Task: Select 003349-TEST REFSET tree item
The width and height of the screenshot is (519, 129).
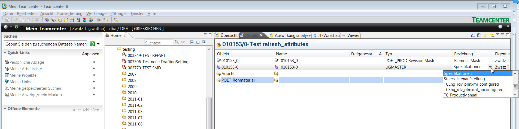Action: 146,55
